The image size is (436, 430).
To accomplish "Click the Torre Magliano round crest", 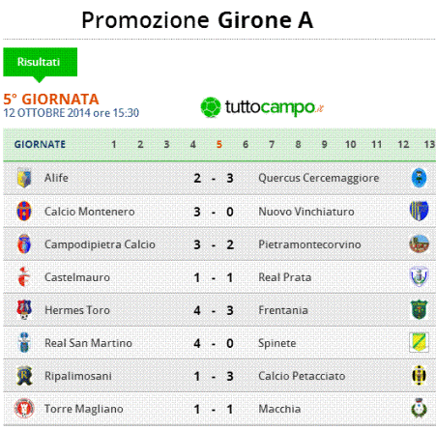I will point(24,409).
